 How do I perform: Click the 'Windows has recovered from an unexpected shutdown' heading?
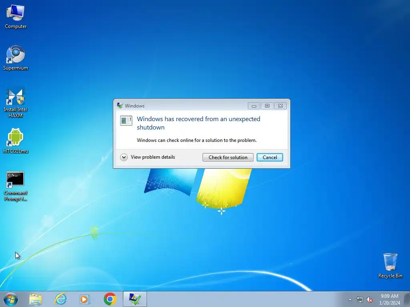click(199, 123)
